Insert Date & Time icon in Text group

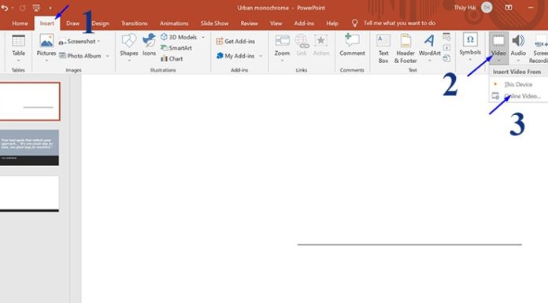click(446, 36)
